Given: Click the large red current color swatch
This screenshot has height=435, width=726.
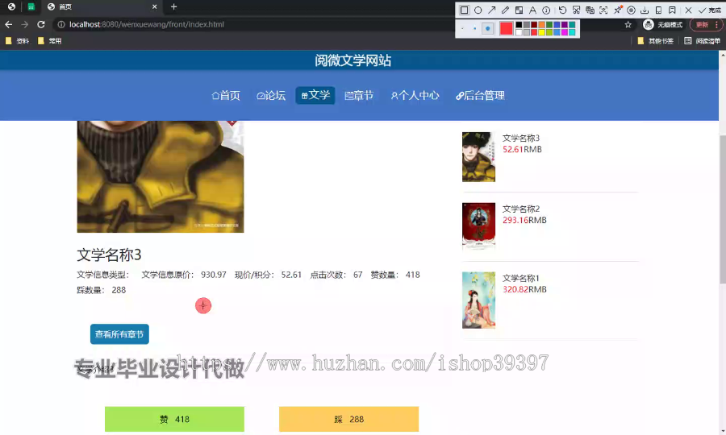Looking at the screenshot, I should coord(506,28).
